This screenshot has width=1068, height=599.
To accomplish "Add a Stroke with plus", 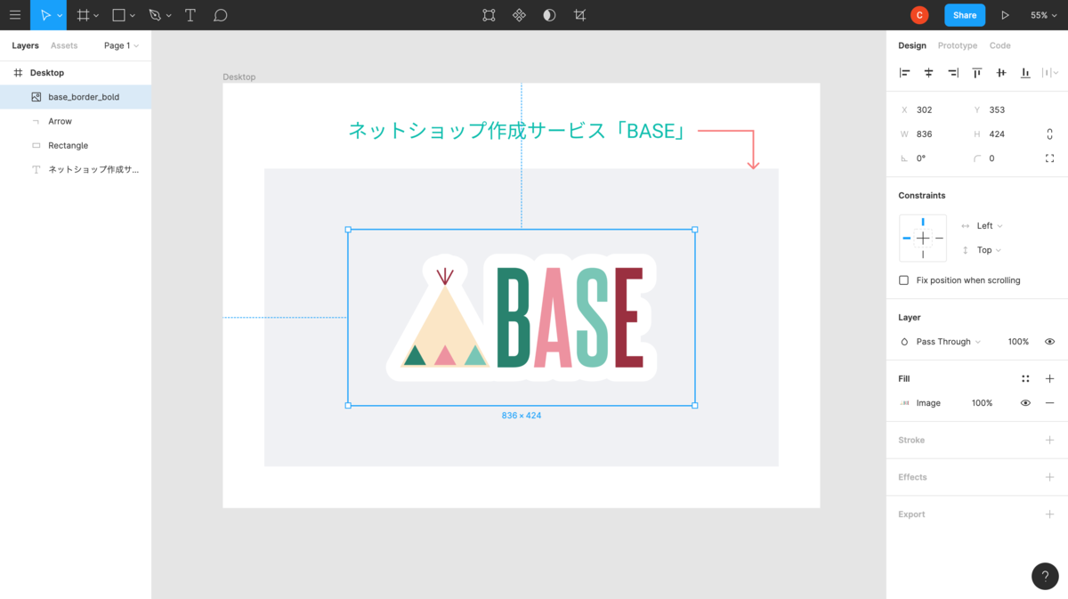I will 1049,441.
